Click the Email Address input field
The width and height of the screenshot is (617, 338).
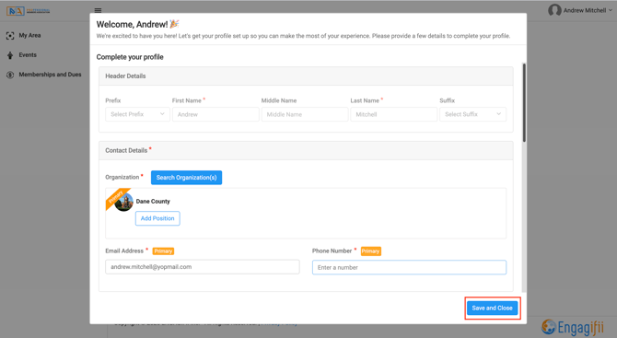click(203, 267)
